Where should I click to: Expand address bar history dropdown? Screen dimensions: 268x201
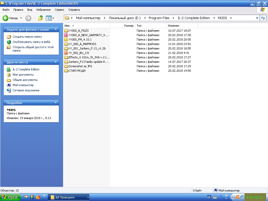coord(257,18)
